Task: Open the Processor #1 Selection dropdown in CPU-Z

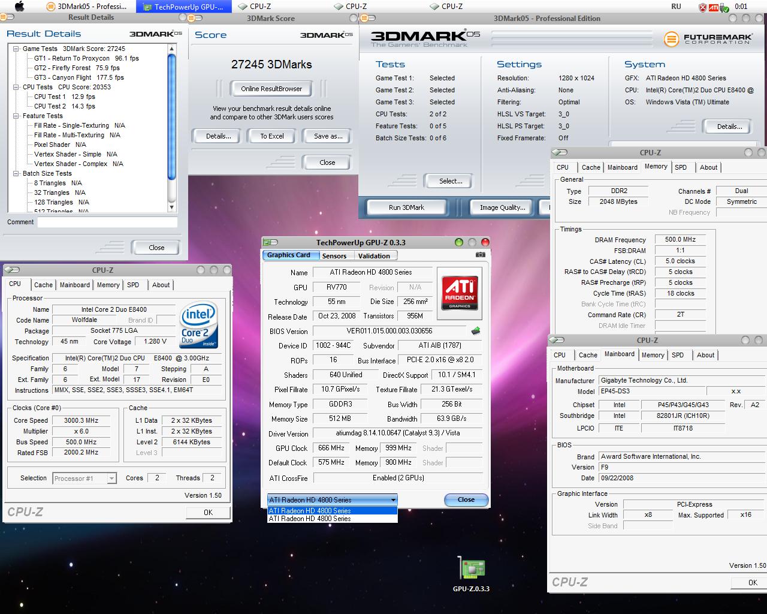Action: click(84, 478)
